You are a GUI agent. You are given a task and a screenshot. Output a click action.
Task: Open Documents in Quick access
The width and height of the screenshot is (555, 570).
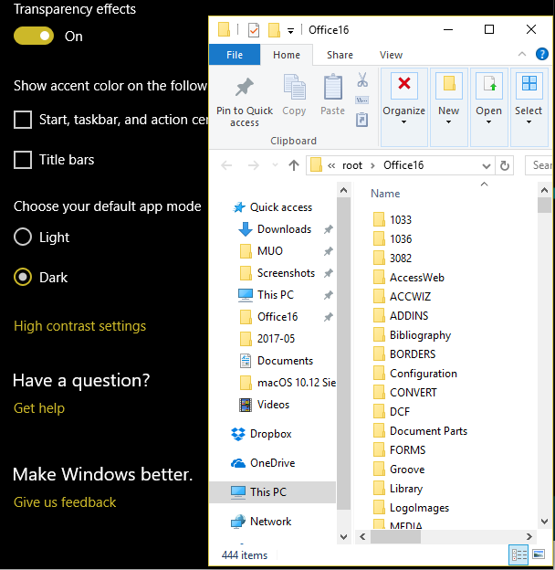tap(277, 361)
